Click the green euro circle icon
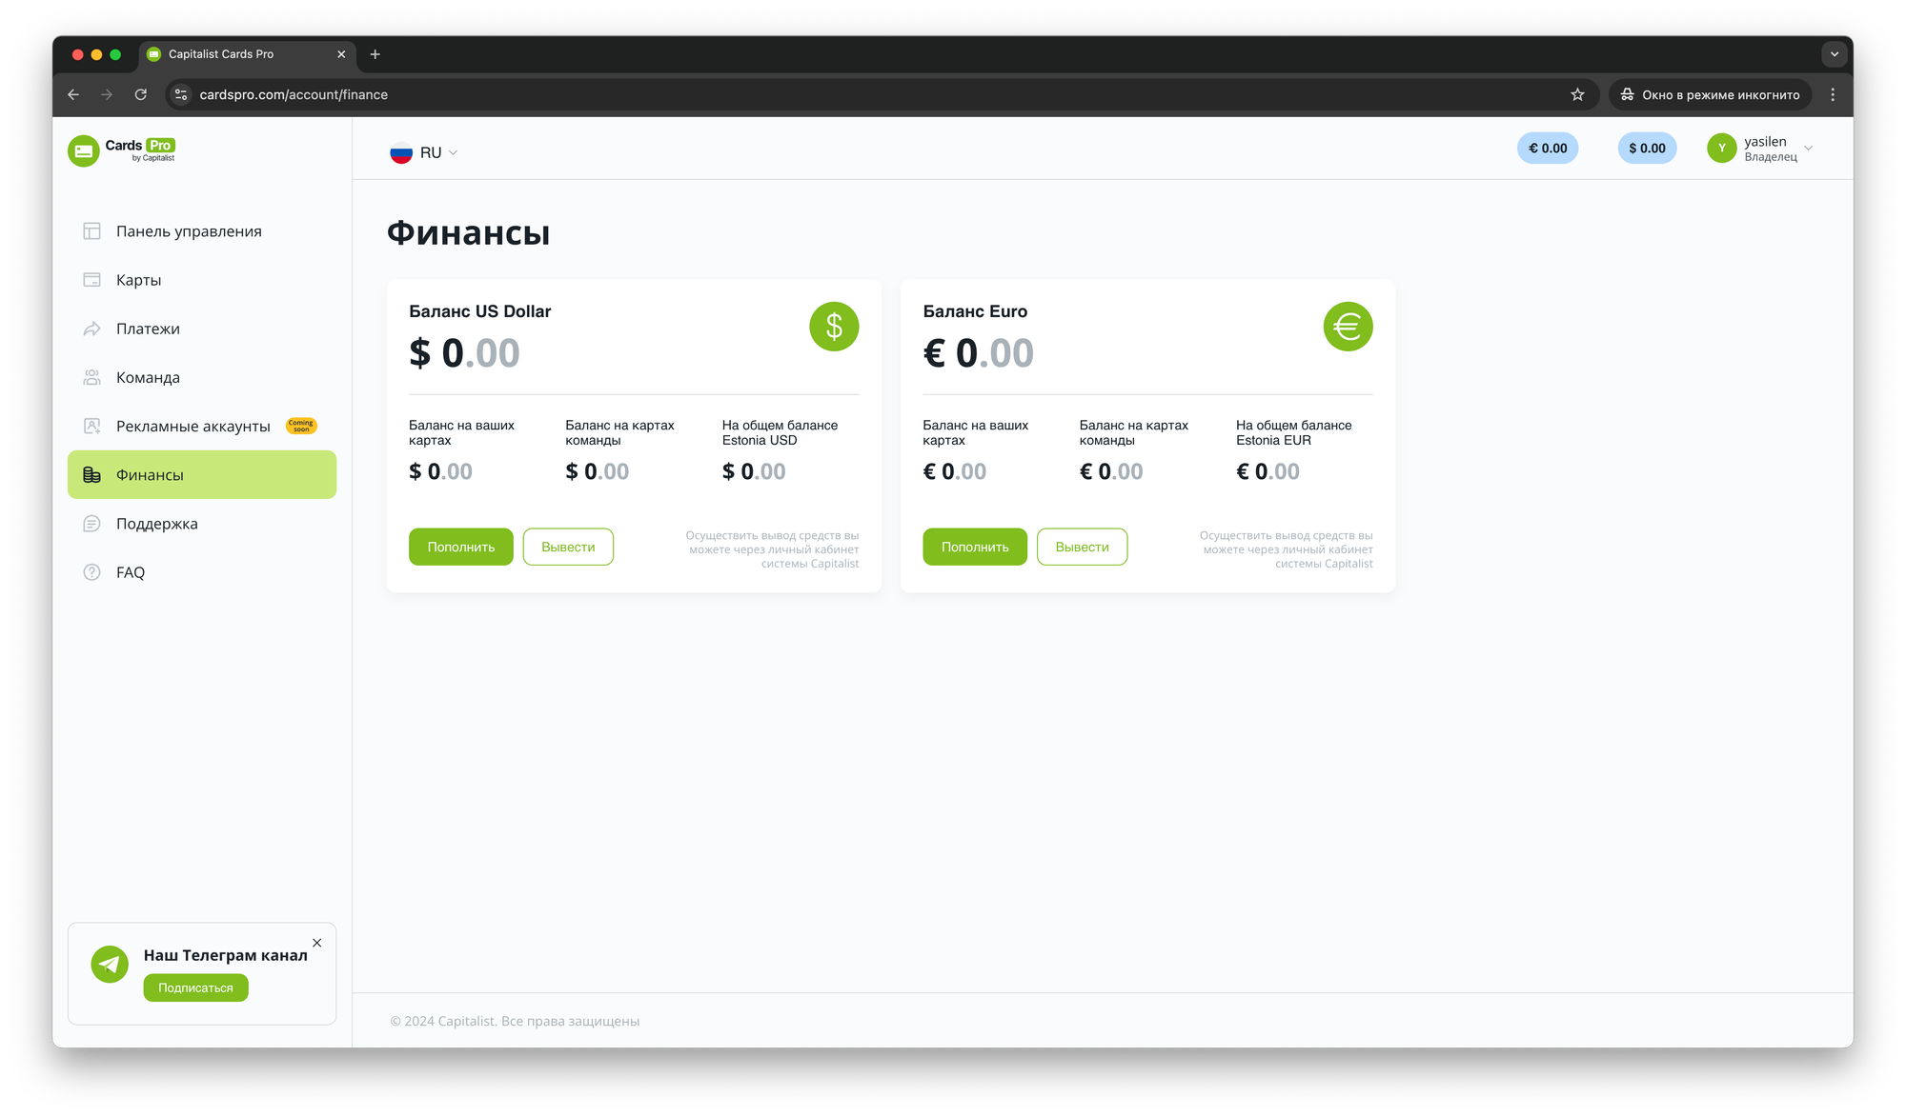 [1348, 327]
